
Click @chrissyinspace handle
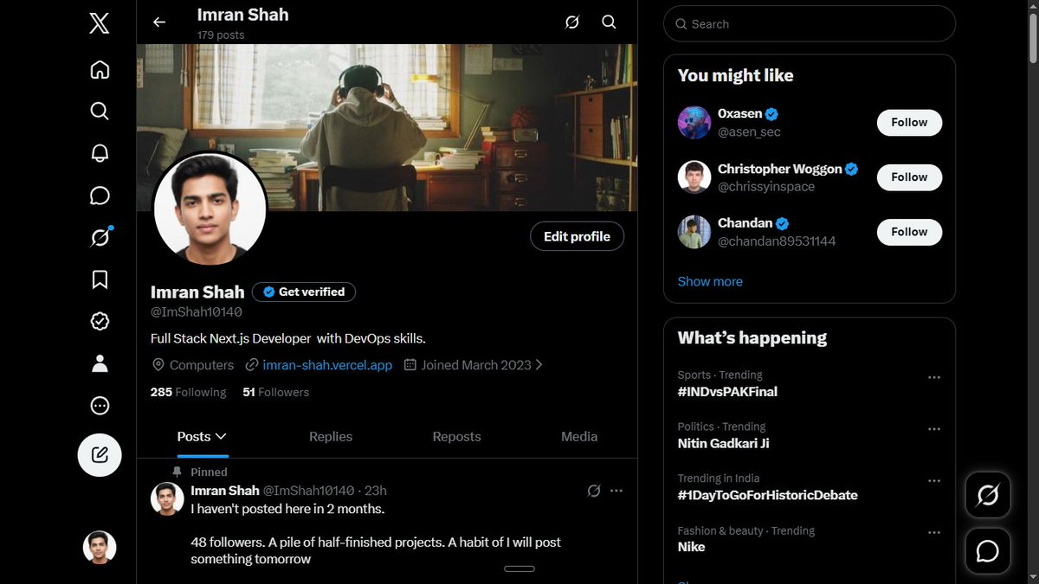[766, 186]
